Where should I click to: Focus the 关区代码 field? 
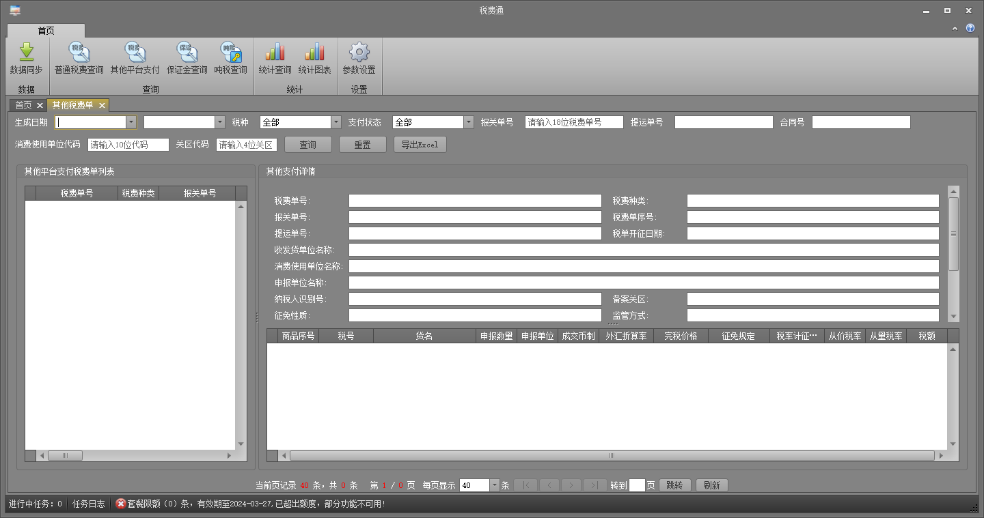click(x=247, y=145)
